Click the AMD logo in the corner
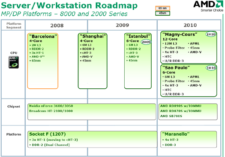This screenshot has width=225, height=157. point(208,6)
